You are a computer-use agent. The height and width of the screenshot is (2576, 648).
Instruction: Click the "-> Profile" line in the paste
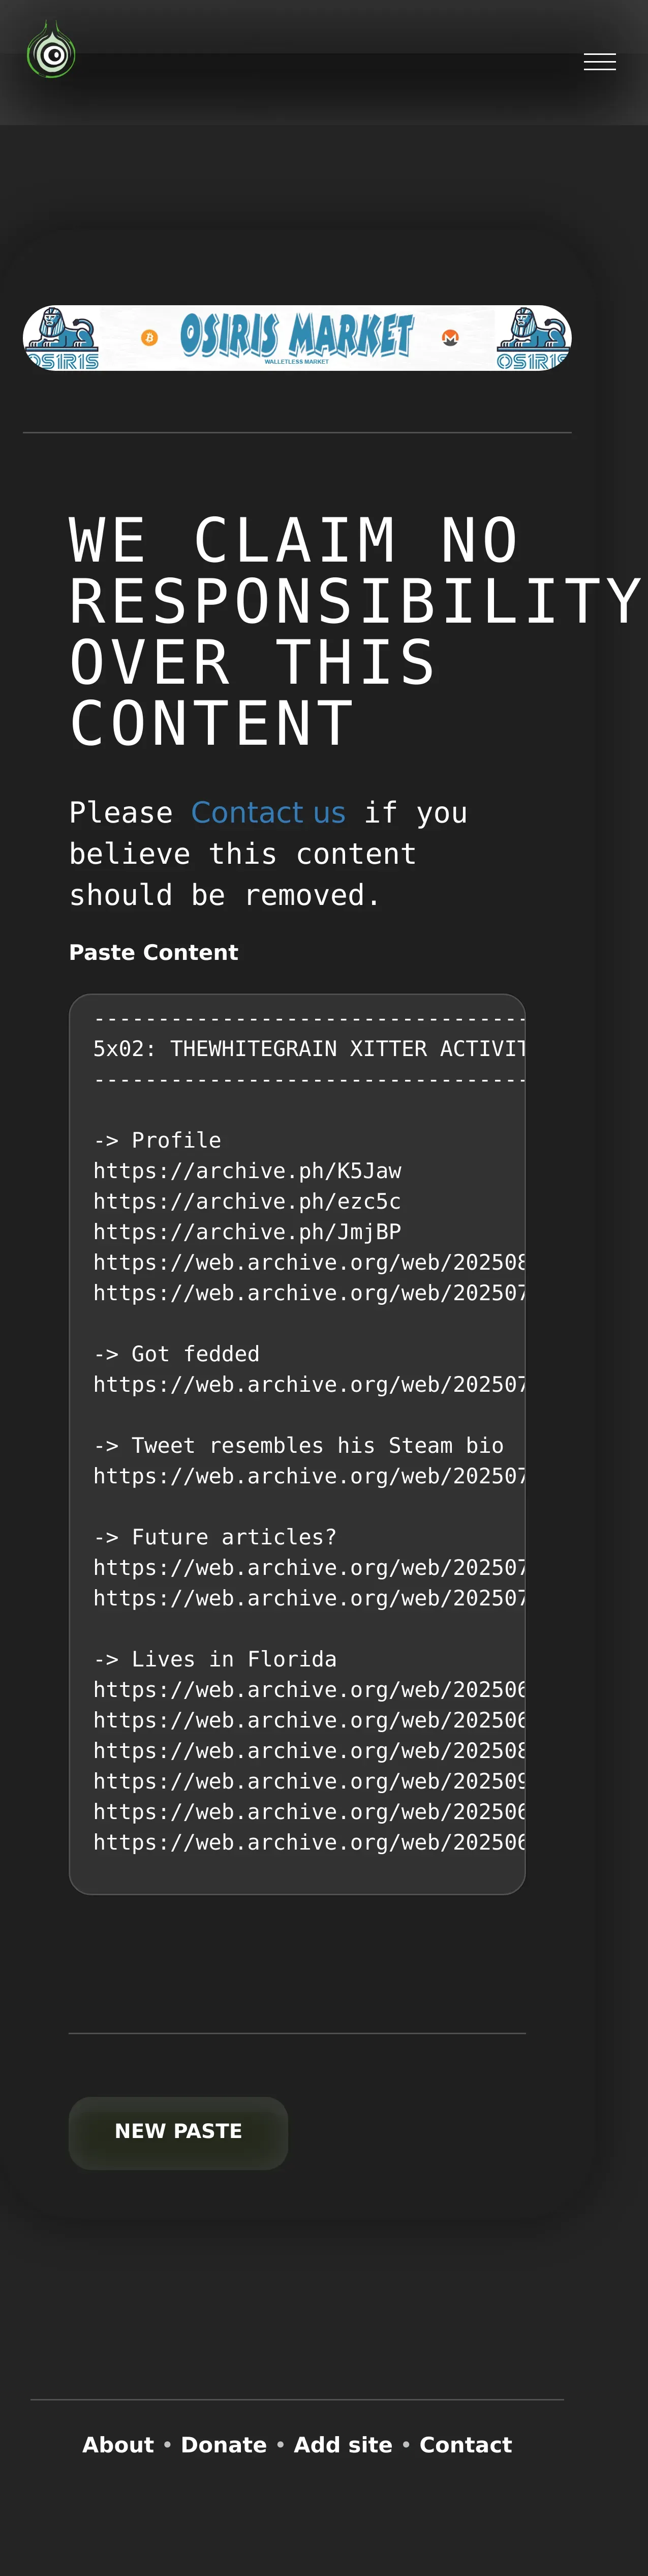158,1140
